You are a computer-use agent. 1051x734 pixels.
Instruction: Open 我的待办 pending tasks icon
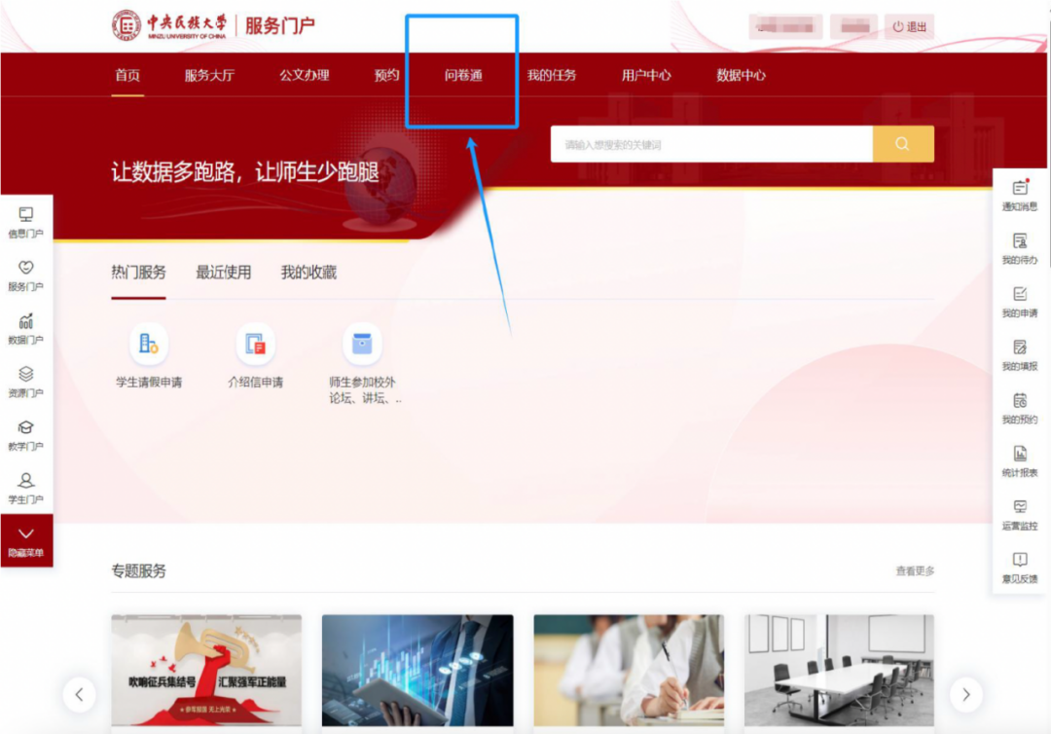(x=1019, y=248)
